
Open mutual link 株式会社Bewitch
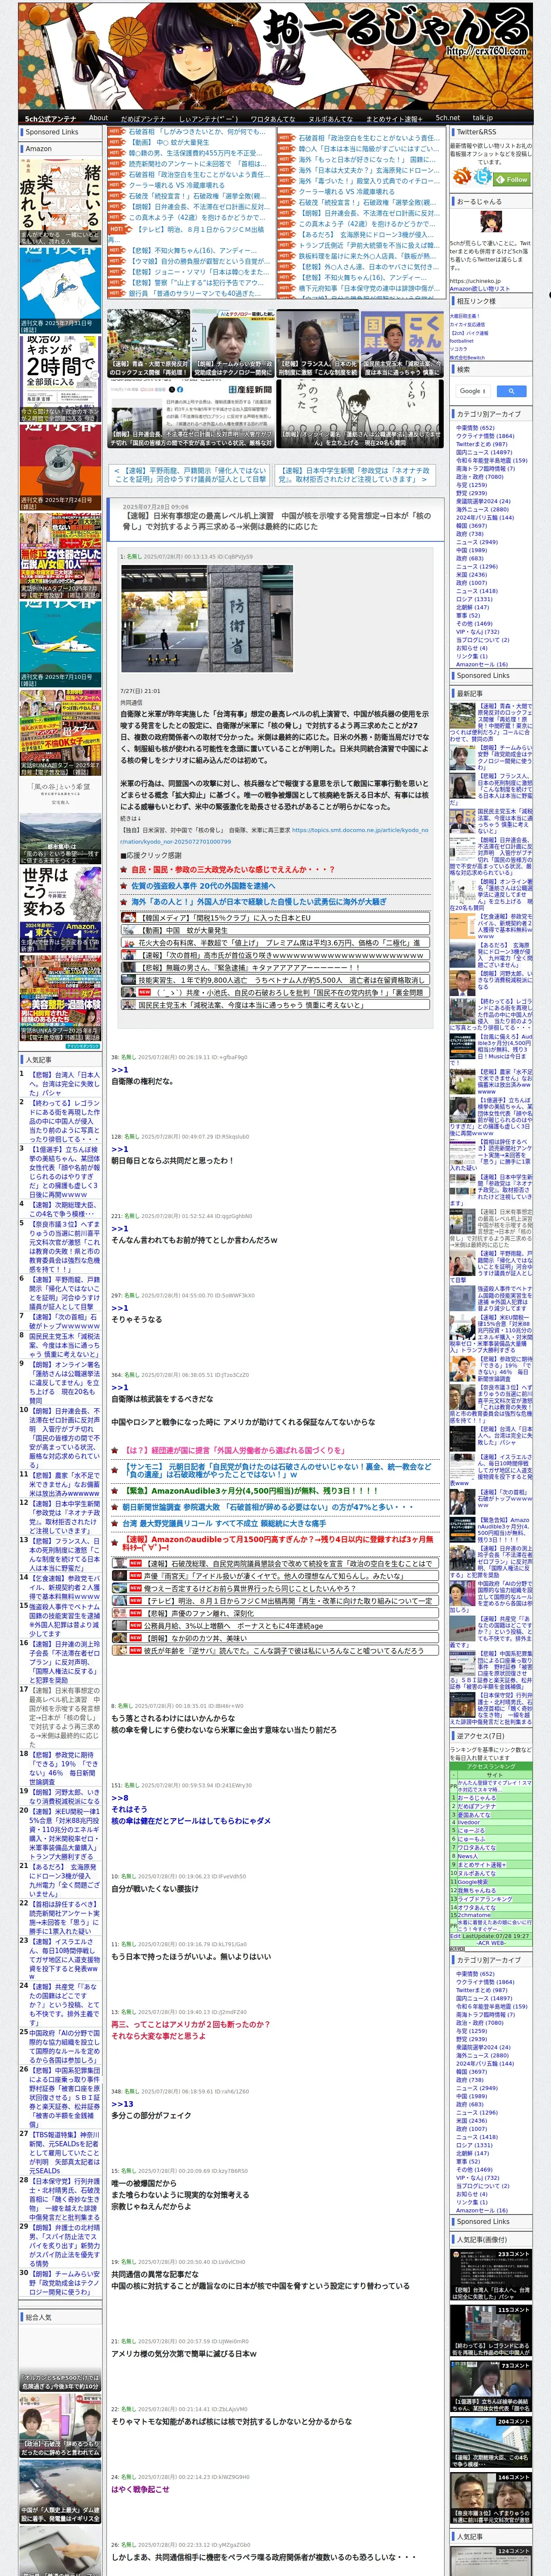click(x=467, y=357)
